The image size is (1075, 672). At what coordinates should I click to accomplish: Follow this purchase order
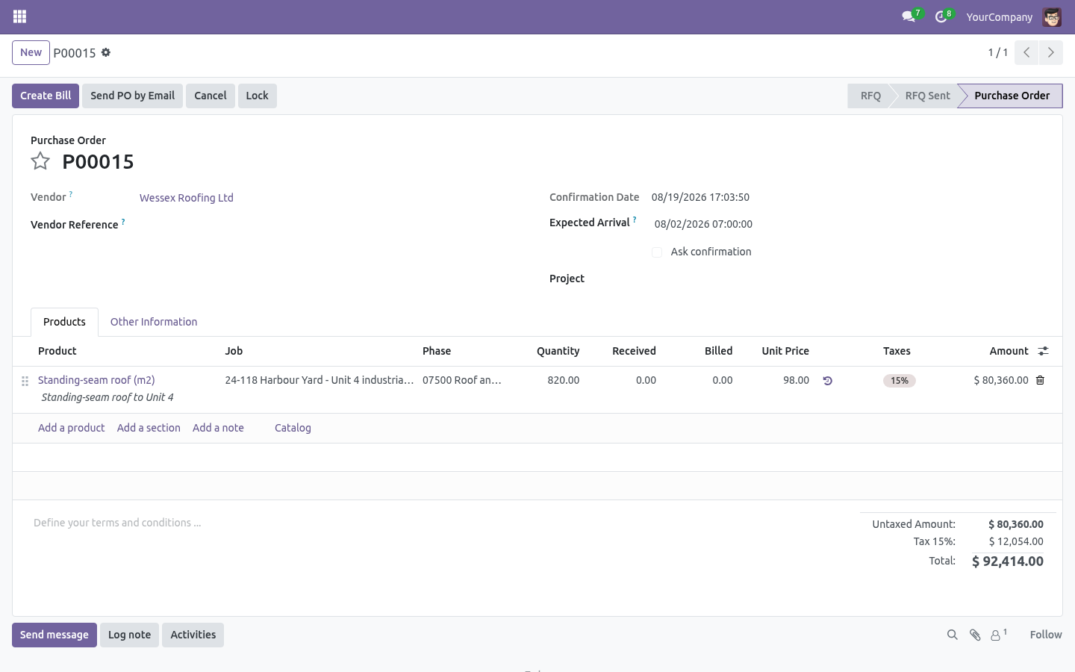[x=1045, y=635]
